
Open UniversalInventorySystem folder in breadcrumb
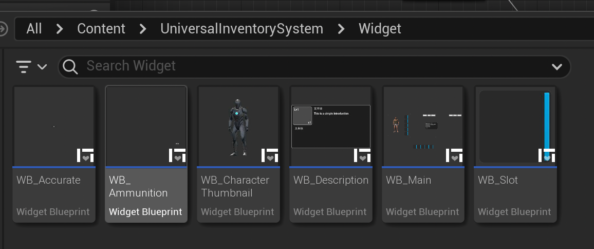coord(242,29)
